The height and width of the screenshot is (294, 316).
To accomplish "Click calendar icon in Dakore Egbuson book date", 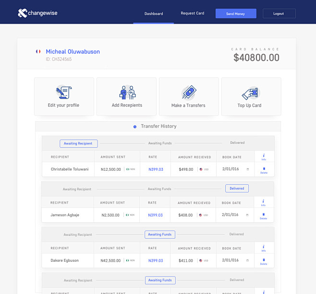I will [247, 260].
